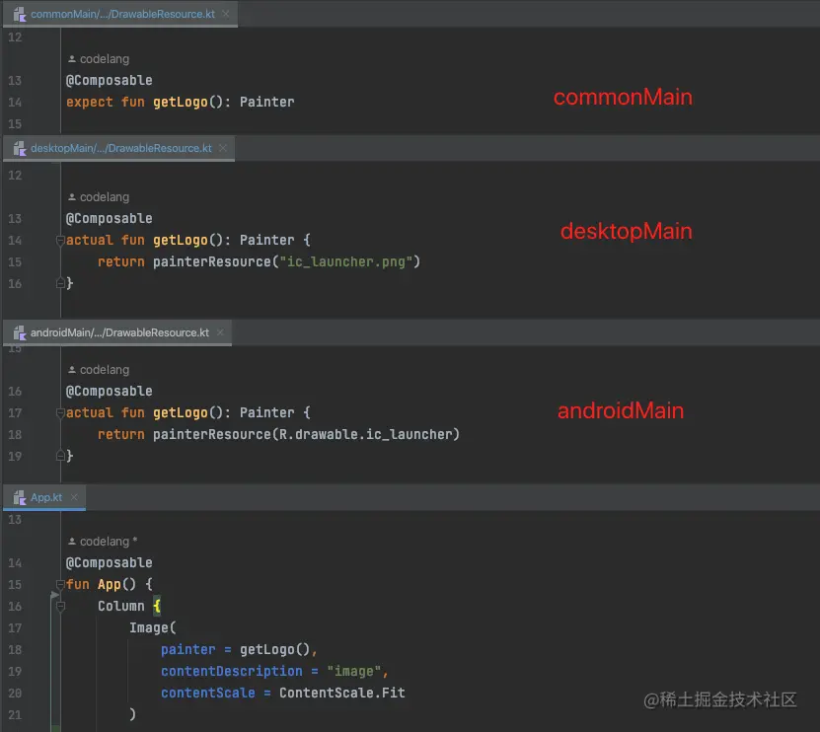Click line number 18 in androidMain gutter
This screenshot has width=820, height=732.
click(x=15, y=434)
